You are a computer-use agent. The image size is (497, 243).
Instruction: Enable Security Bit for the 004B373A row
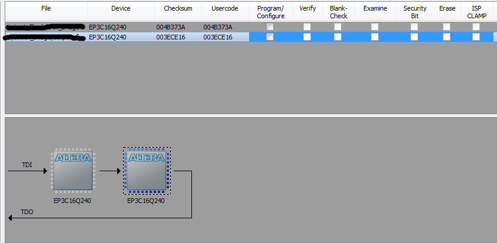[414, 27]
